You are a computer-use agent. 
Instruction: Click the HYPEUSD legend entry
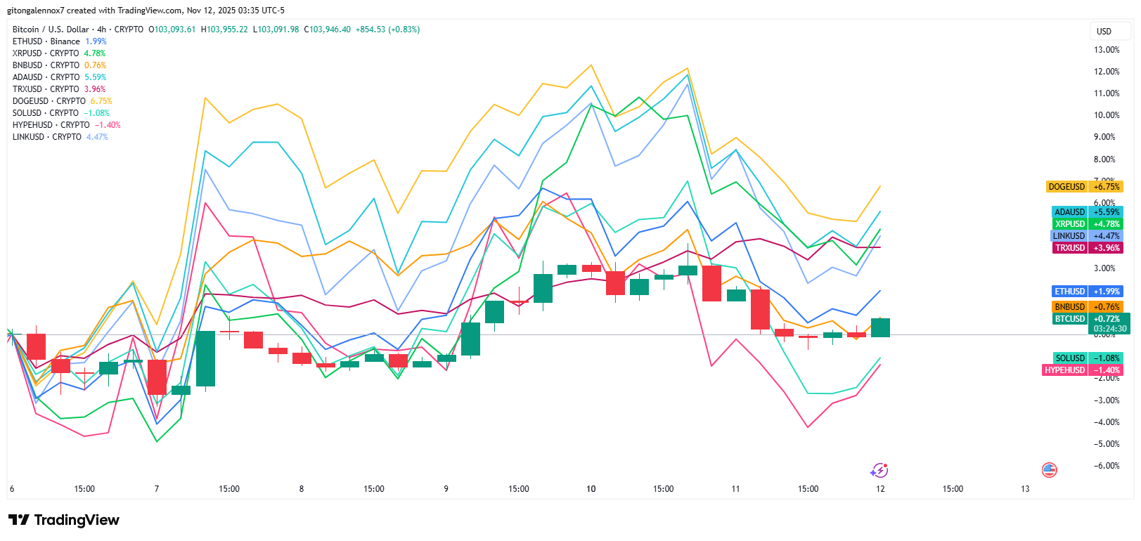pyautogui.click(x=51, y=125)
